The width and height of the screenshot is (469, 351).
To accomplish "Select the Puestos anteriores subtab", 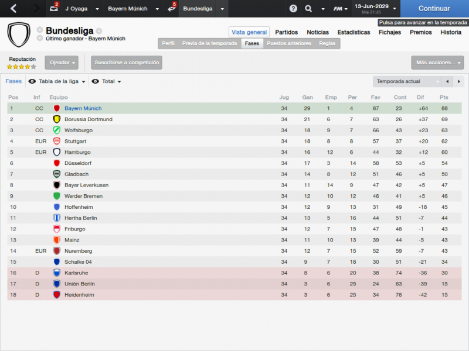I will point(289,43).
